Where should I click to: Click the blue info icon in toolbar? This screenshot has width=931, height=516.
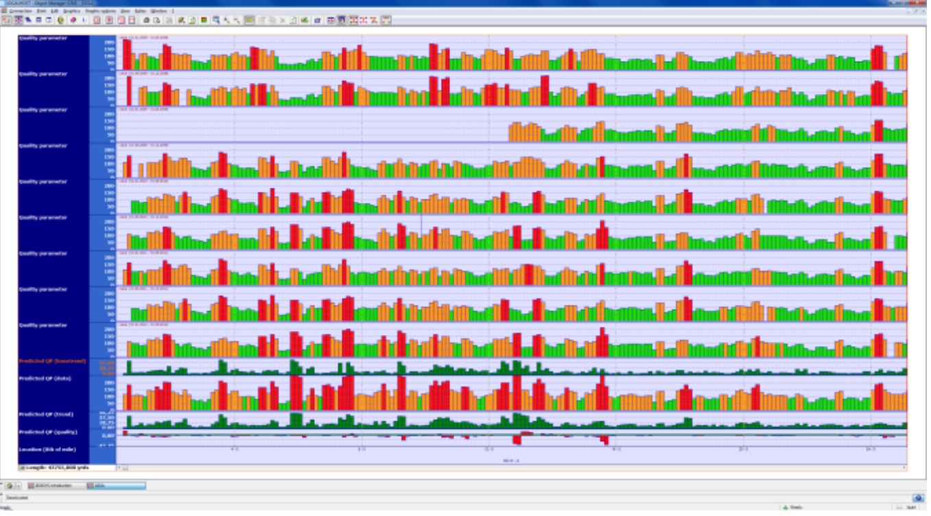84,21
